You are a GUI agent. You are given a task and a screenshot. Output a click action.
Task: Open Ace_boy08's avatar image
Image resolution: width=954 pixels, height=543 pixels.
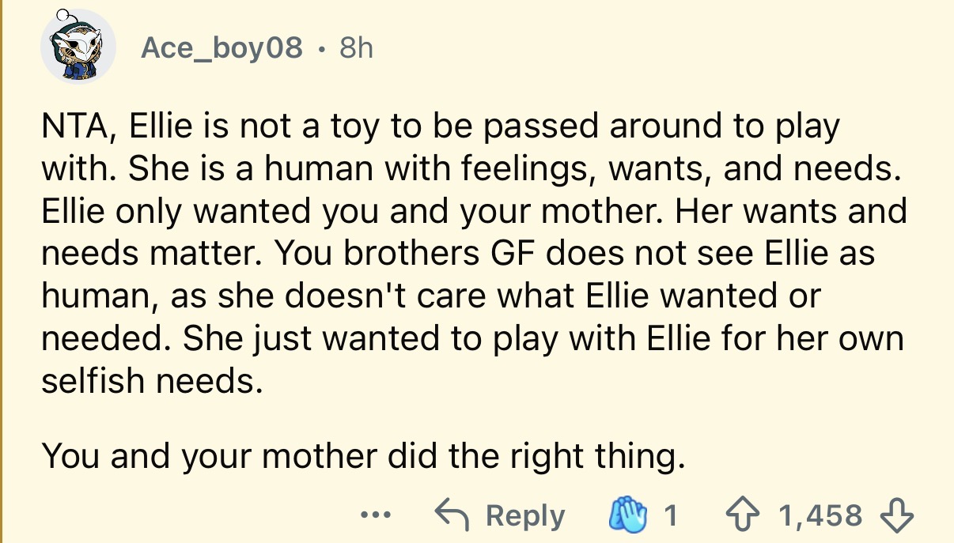tap(78, 46)
